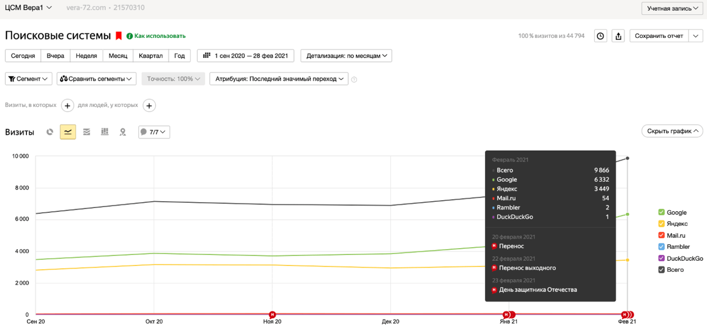
Task: Select the Неделя period tab
Action: tap(87, 55)
